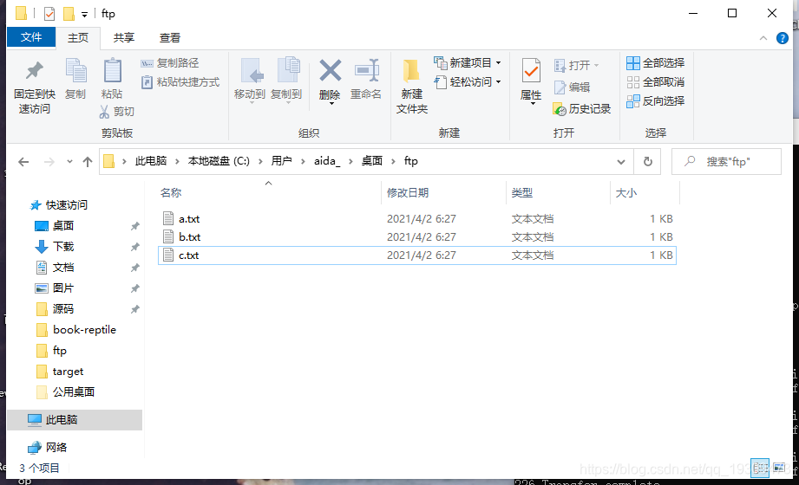Image resolution: width=799 pixels, height=485 pixels.
Task: Sort files by 名称 column header
Action: pyautogui.click(x=171, y=193)
